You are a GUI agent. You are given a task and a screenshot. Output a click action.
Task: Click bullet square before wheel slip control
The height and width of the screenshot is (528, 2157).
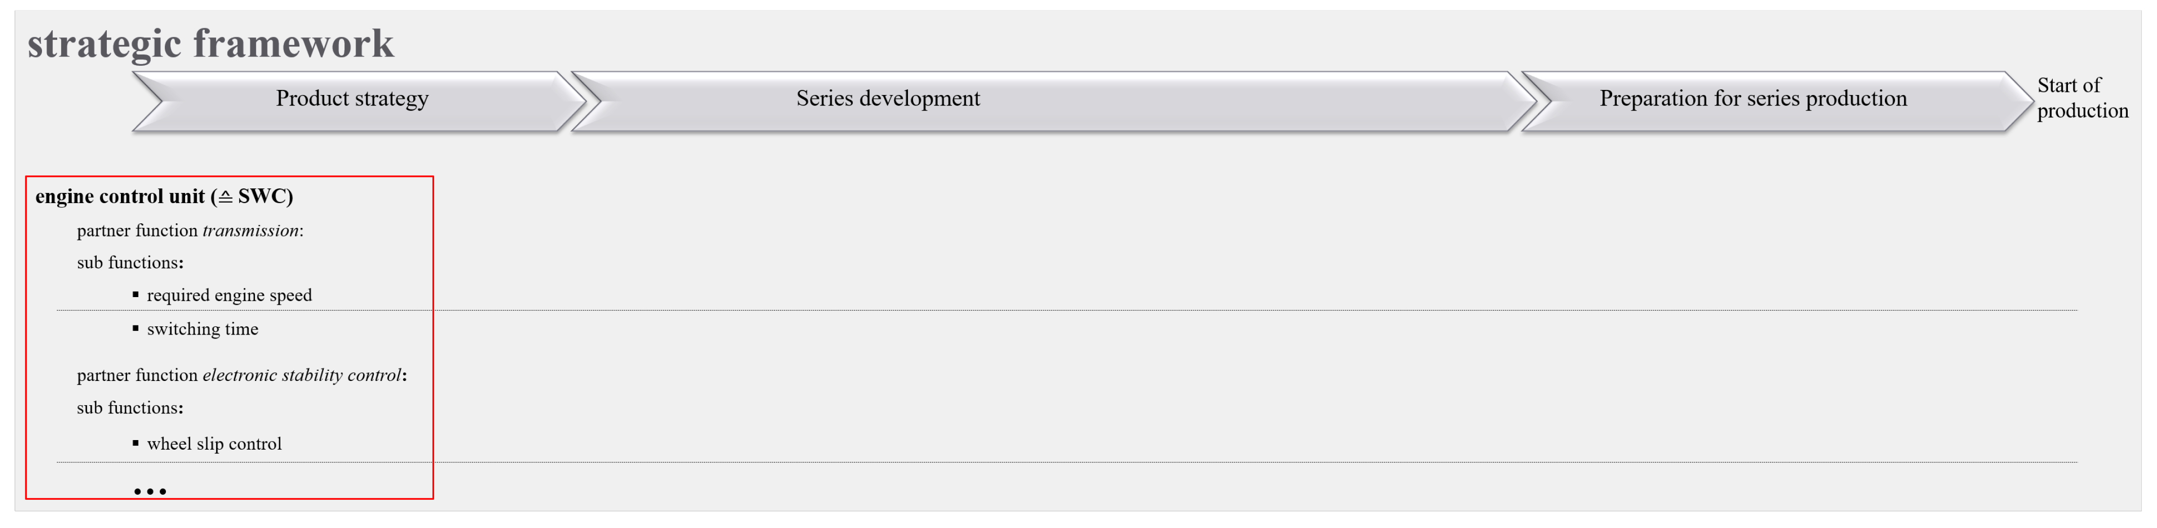coord(136,444)
